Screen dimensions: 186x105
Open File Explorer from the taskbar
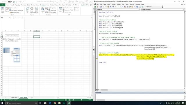tap(59, 103)
